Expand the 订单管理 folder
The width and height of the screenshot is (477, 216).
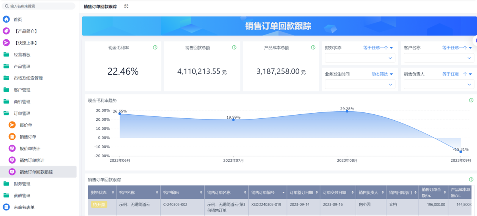click(x=22, y=113)
